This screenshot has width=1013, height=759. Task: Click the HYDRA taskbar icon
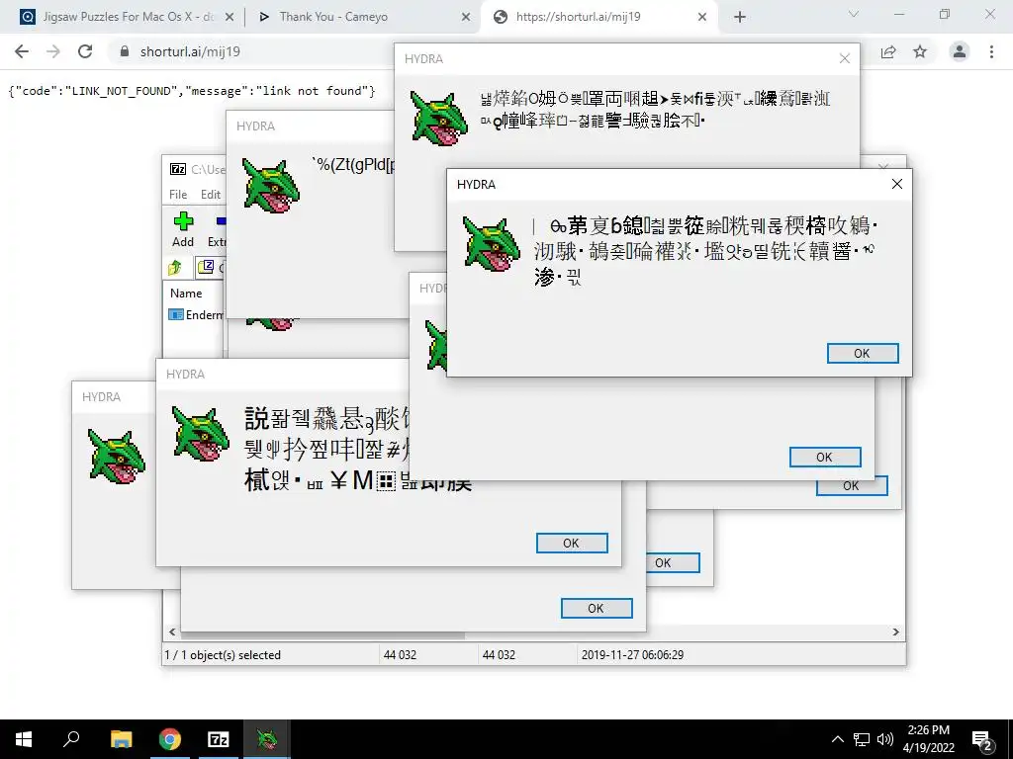267,739
